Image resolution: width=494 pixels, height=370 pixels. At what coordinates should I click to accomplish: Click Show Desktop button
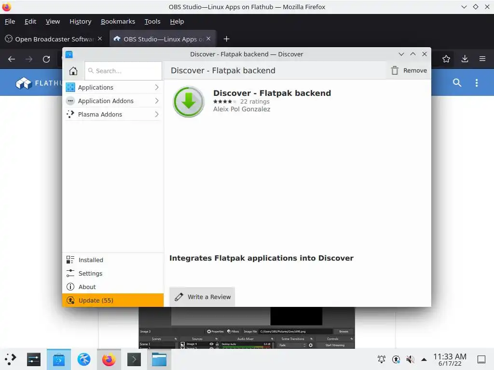[481, 359]
